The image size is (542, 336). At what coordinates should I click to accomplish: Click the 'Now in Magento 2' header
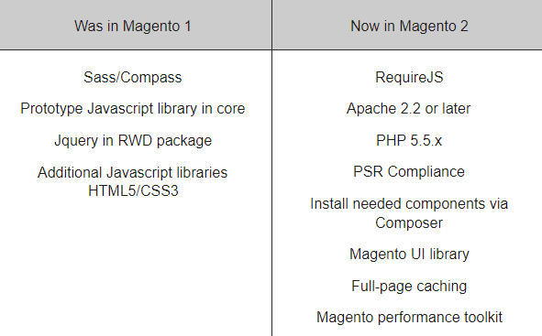coord(409,27)
